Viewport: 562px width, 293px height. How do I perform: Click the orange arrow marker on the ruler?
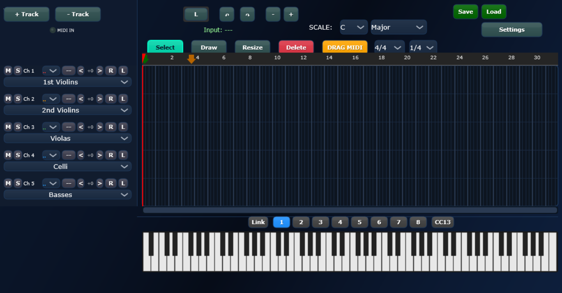[191, 59]
